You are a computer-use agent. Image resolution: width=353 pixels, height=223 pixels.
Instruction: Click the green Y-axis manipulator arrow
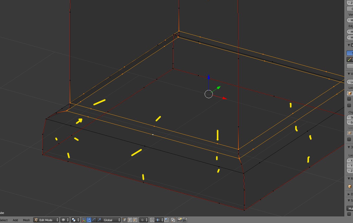coord(219,87)
